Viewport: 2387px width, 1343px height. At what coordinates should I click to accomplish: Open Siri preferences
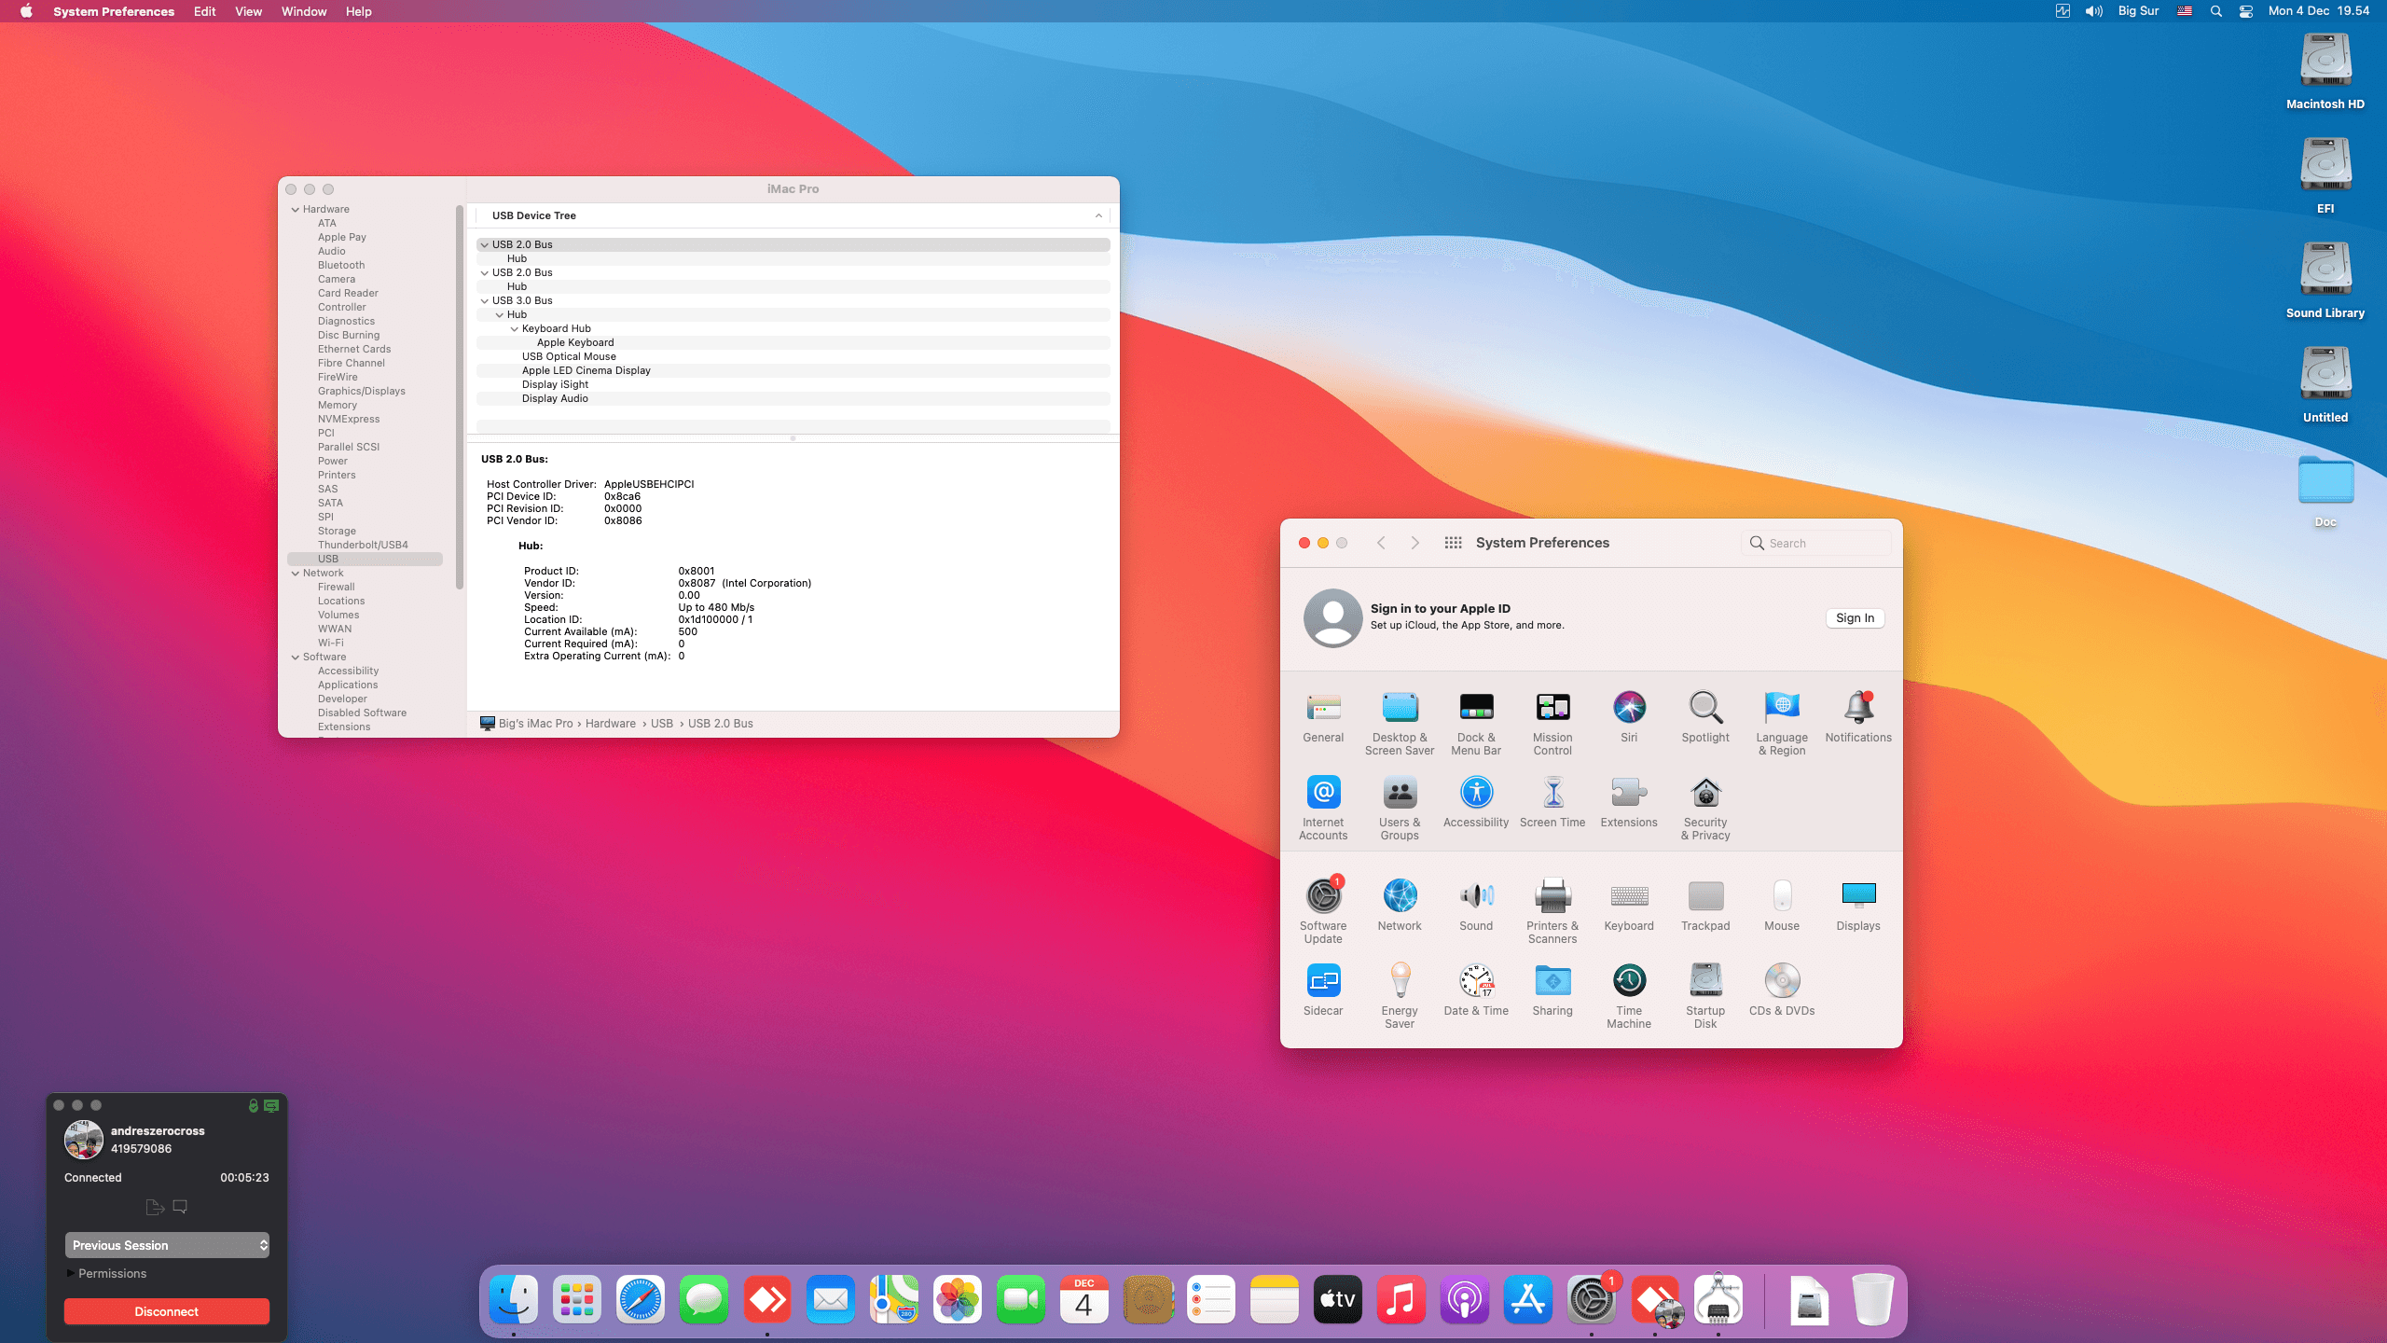point(1629,717)
